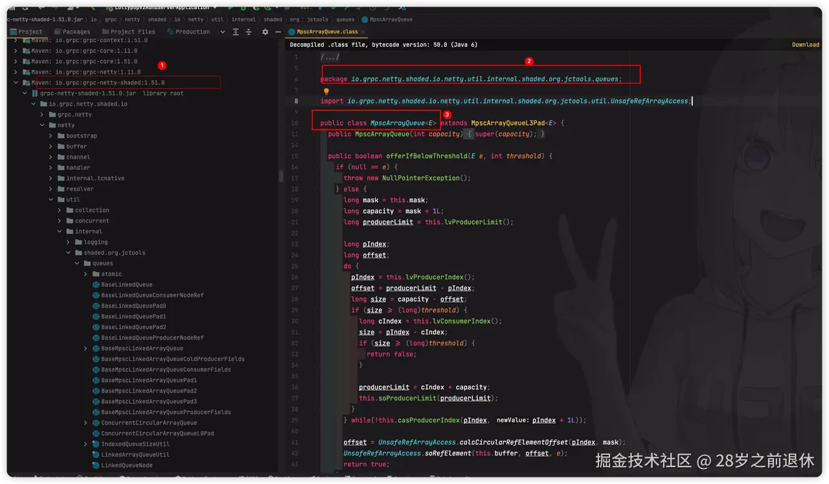Screen dimensions: 829x484
Task: Expand BaseMpscLinkedArrayQueue class node
Action: [86, 349]
